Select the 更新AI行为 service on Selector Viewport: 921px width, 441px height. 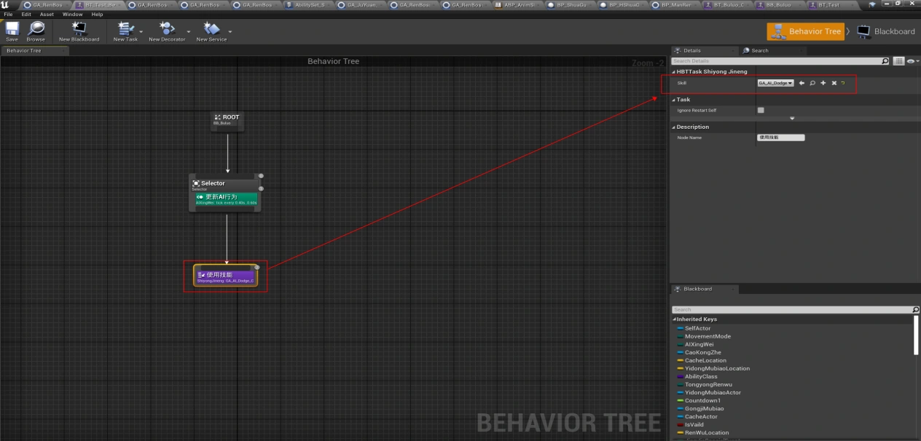point(225,199)
